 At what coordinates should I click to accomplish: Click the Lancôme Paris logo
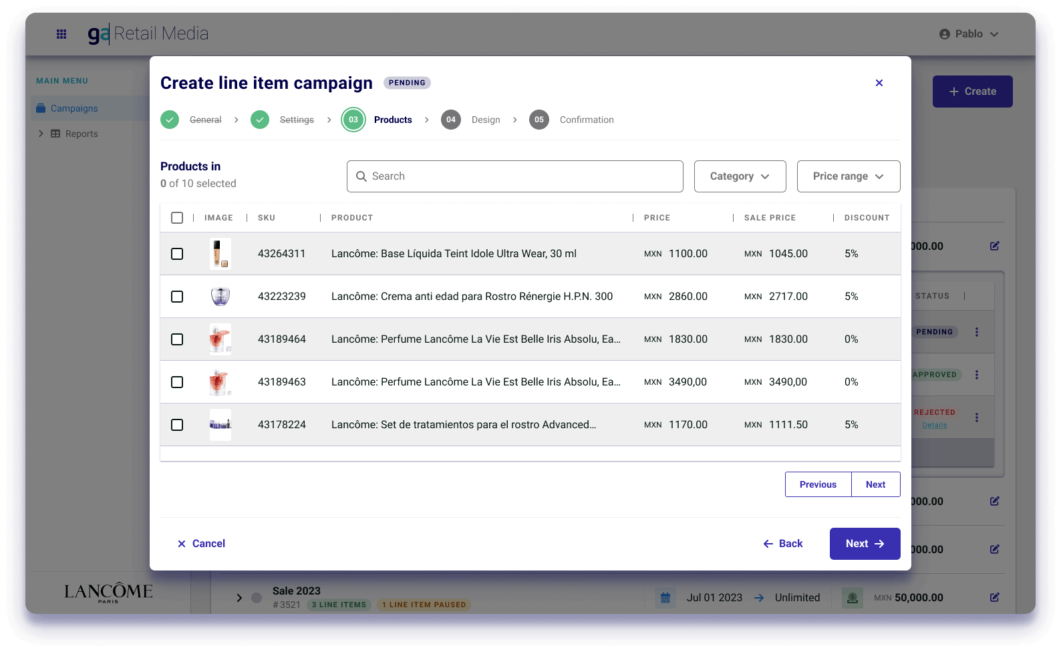[108, 592]
